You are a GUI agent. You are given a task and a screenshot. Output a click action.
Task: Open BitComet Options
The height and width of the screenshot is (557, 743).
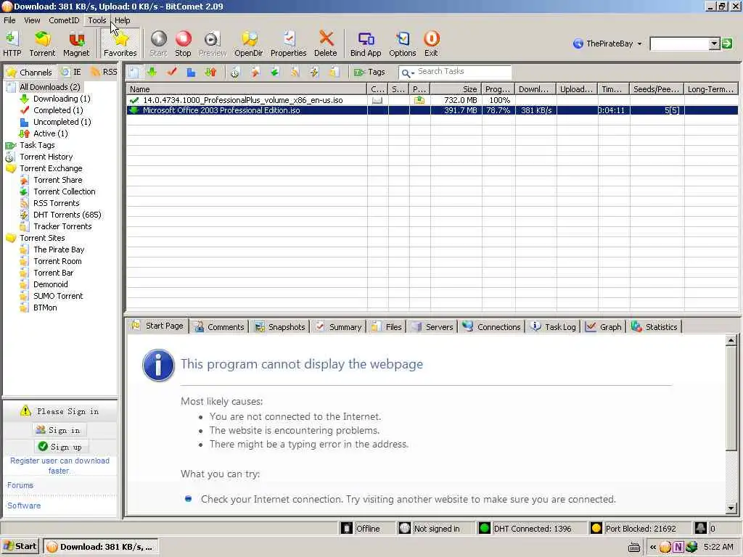point(403,44)
